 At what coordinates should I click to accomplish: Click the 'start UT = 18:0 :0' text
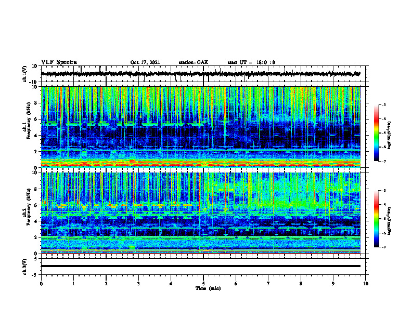251,62
